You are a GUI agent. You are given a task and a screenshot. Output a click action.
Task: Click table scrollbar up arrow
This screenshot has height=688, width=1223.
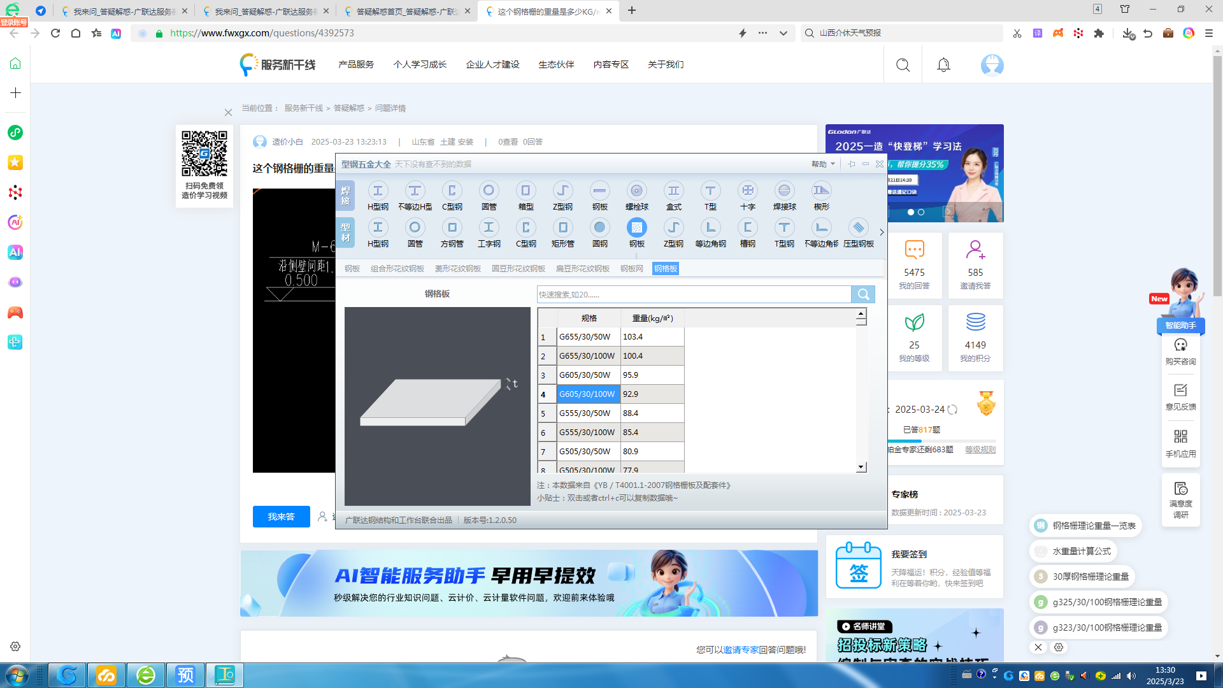pos(861,313)
